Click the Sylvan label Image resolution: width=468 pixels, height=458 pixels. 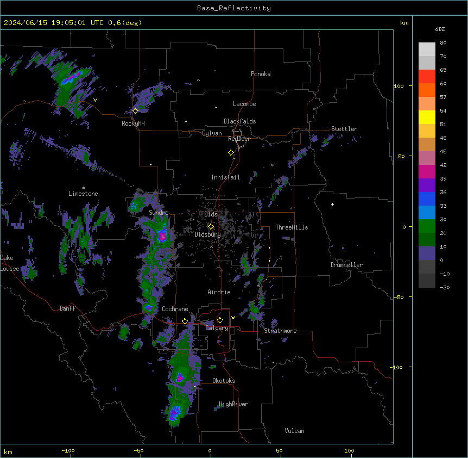[x=212, y=133]
